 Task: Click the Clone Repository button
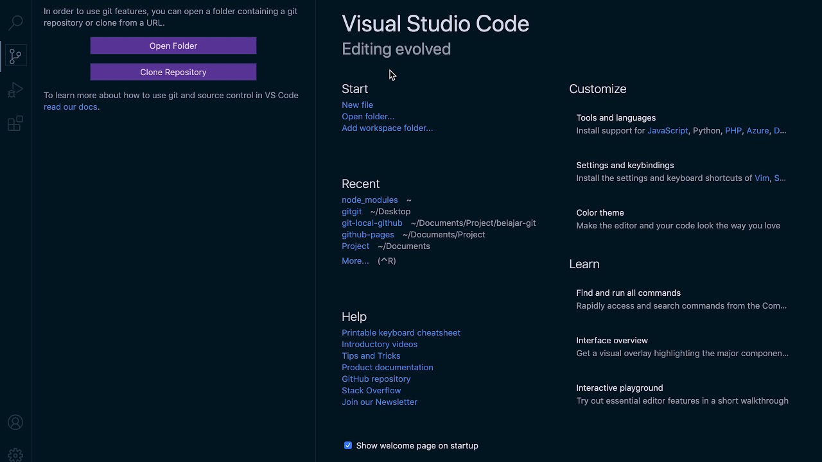click(x=173, y=72)
